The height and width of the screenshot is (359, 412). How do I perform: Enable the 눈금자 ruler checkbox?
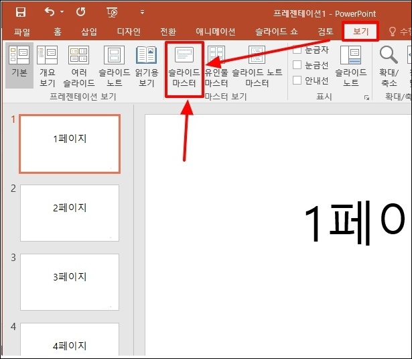click(297, 49)
